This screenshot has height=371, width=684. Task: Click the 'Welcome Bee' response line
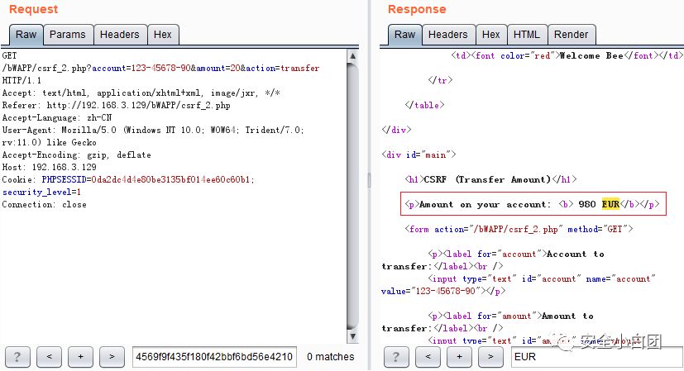[566, 55]
